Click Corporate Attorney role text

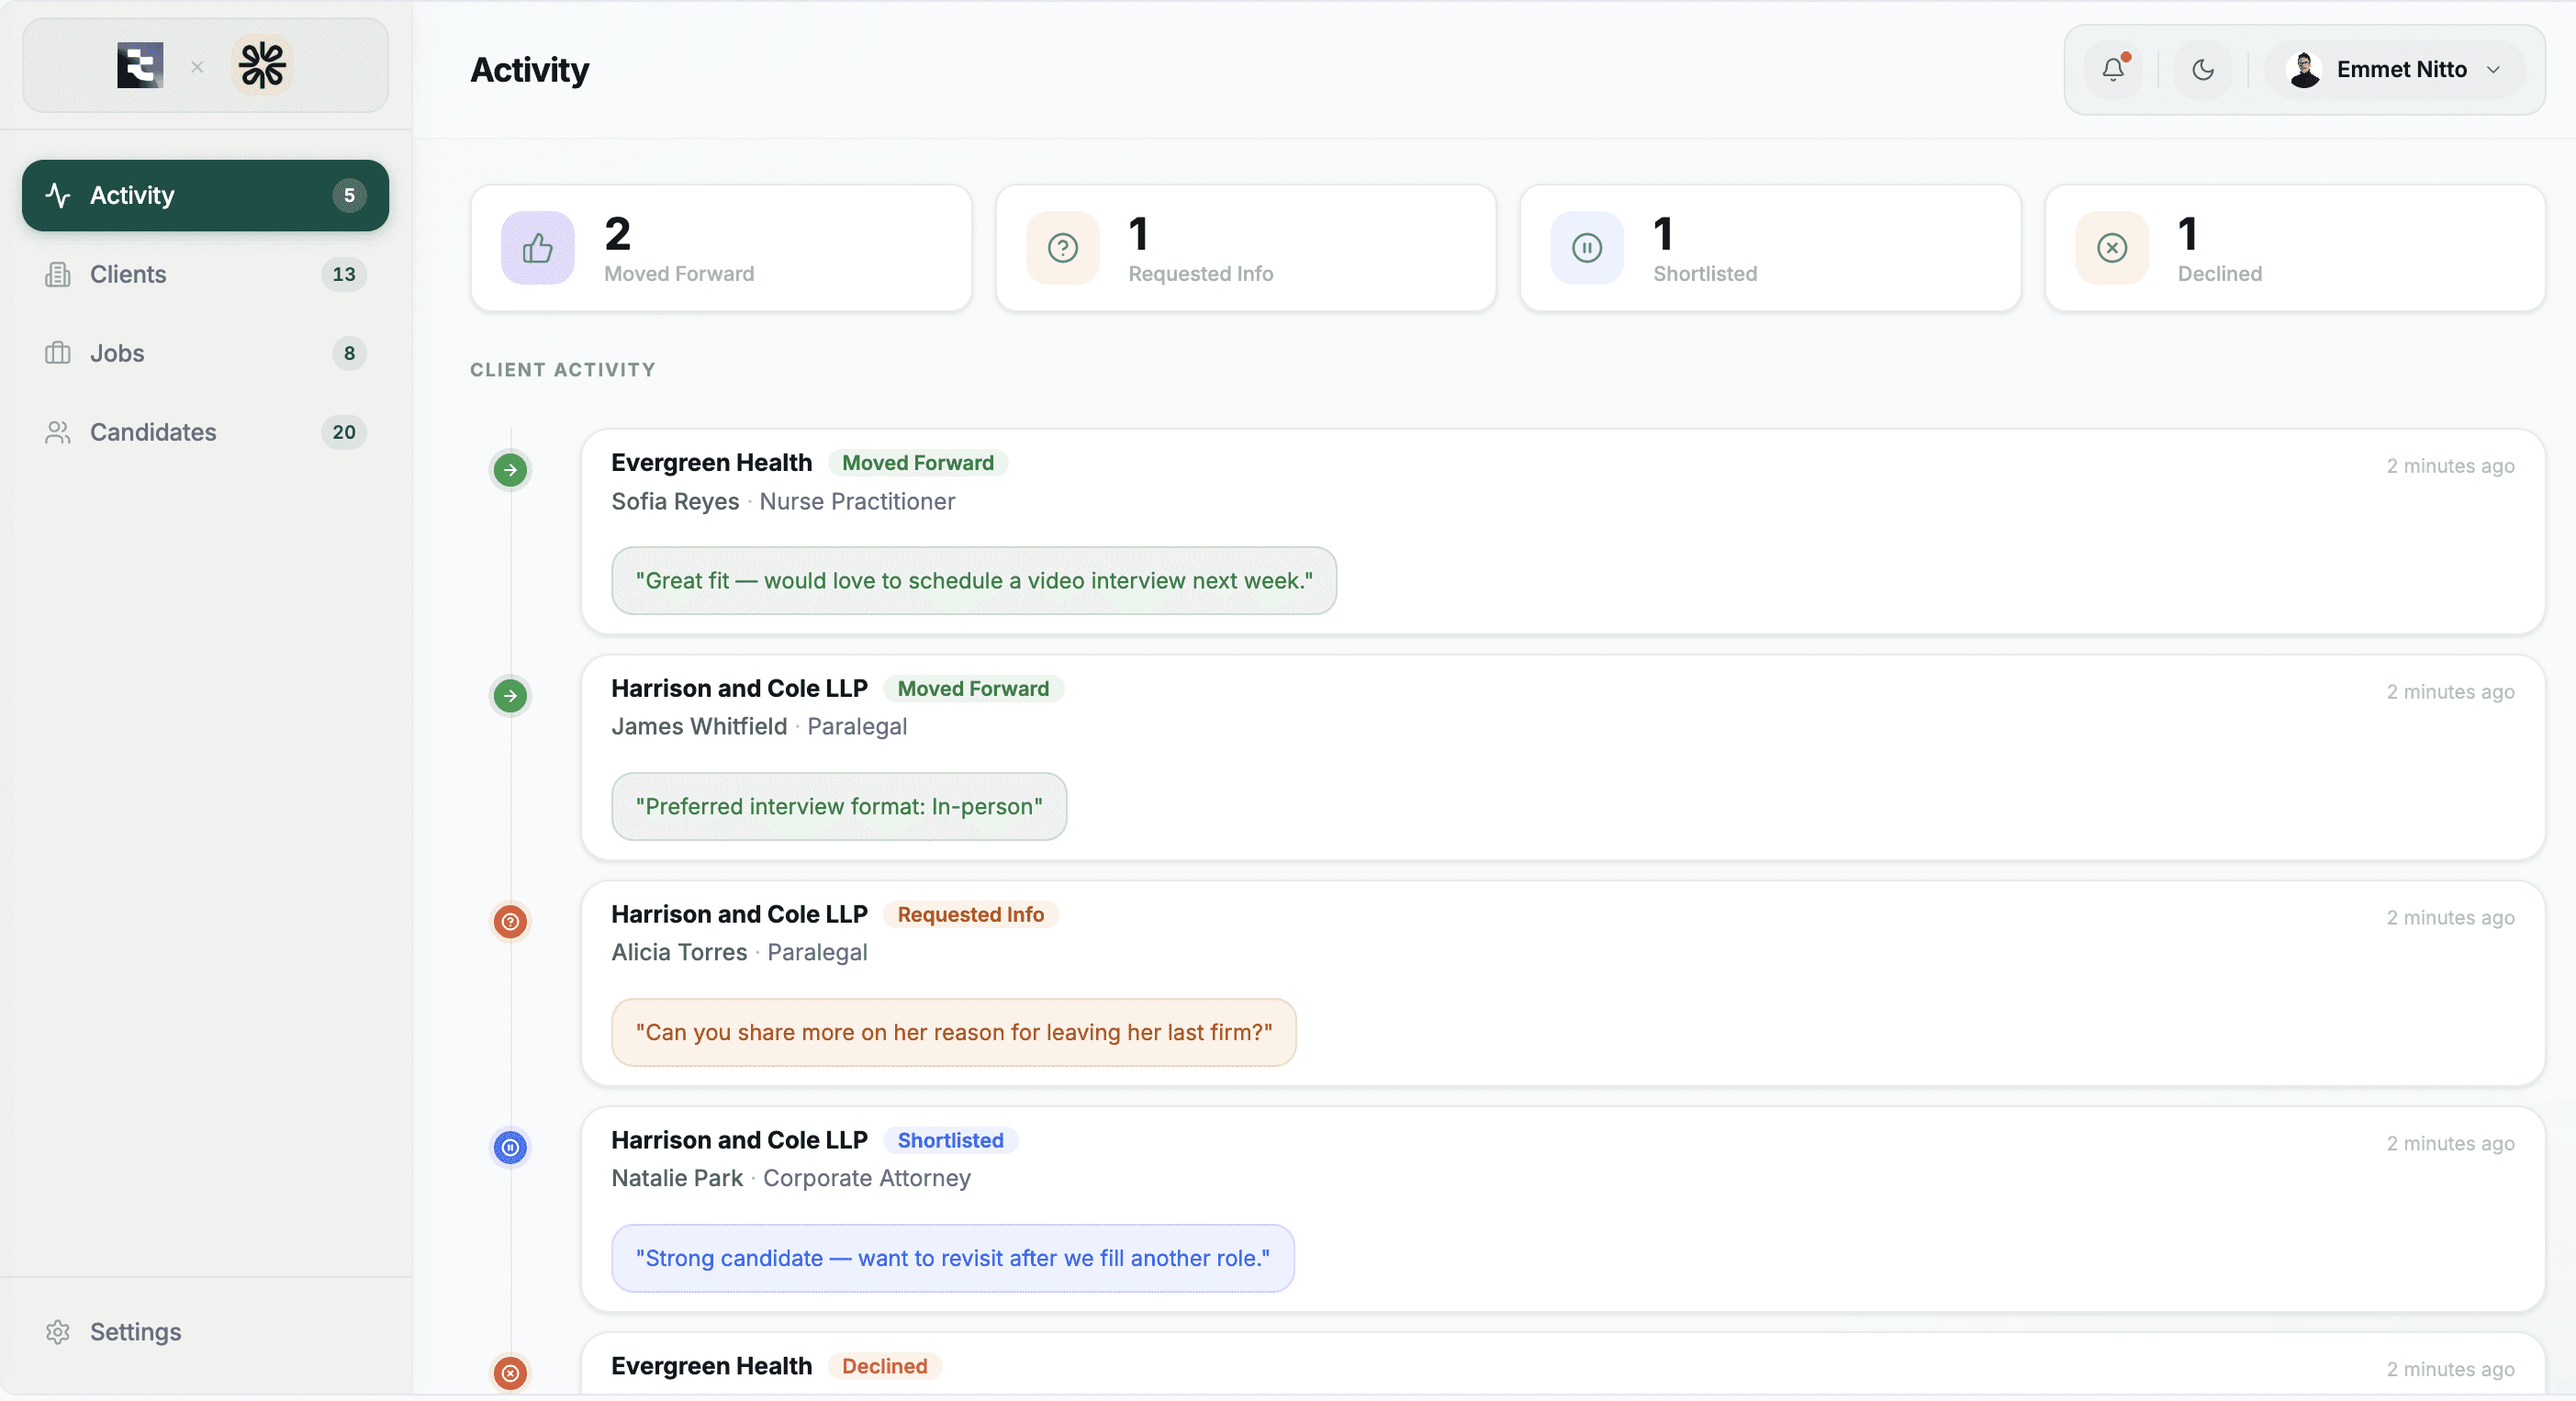[x=867, y=1179]
